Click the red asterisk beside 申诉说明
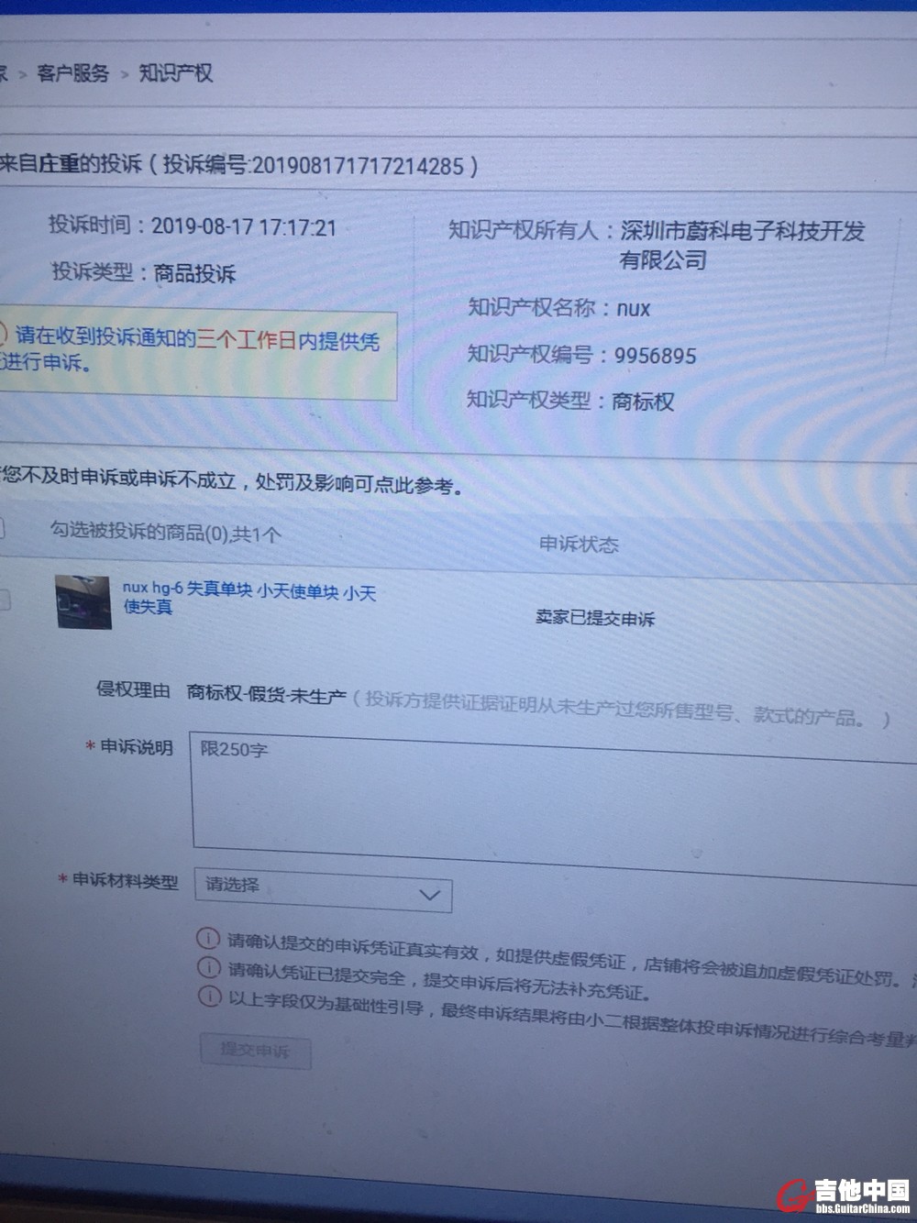 pyautogui.click(x=90, y=747)
